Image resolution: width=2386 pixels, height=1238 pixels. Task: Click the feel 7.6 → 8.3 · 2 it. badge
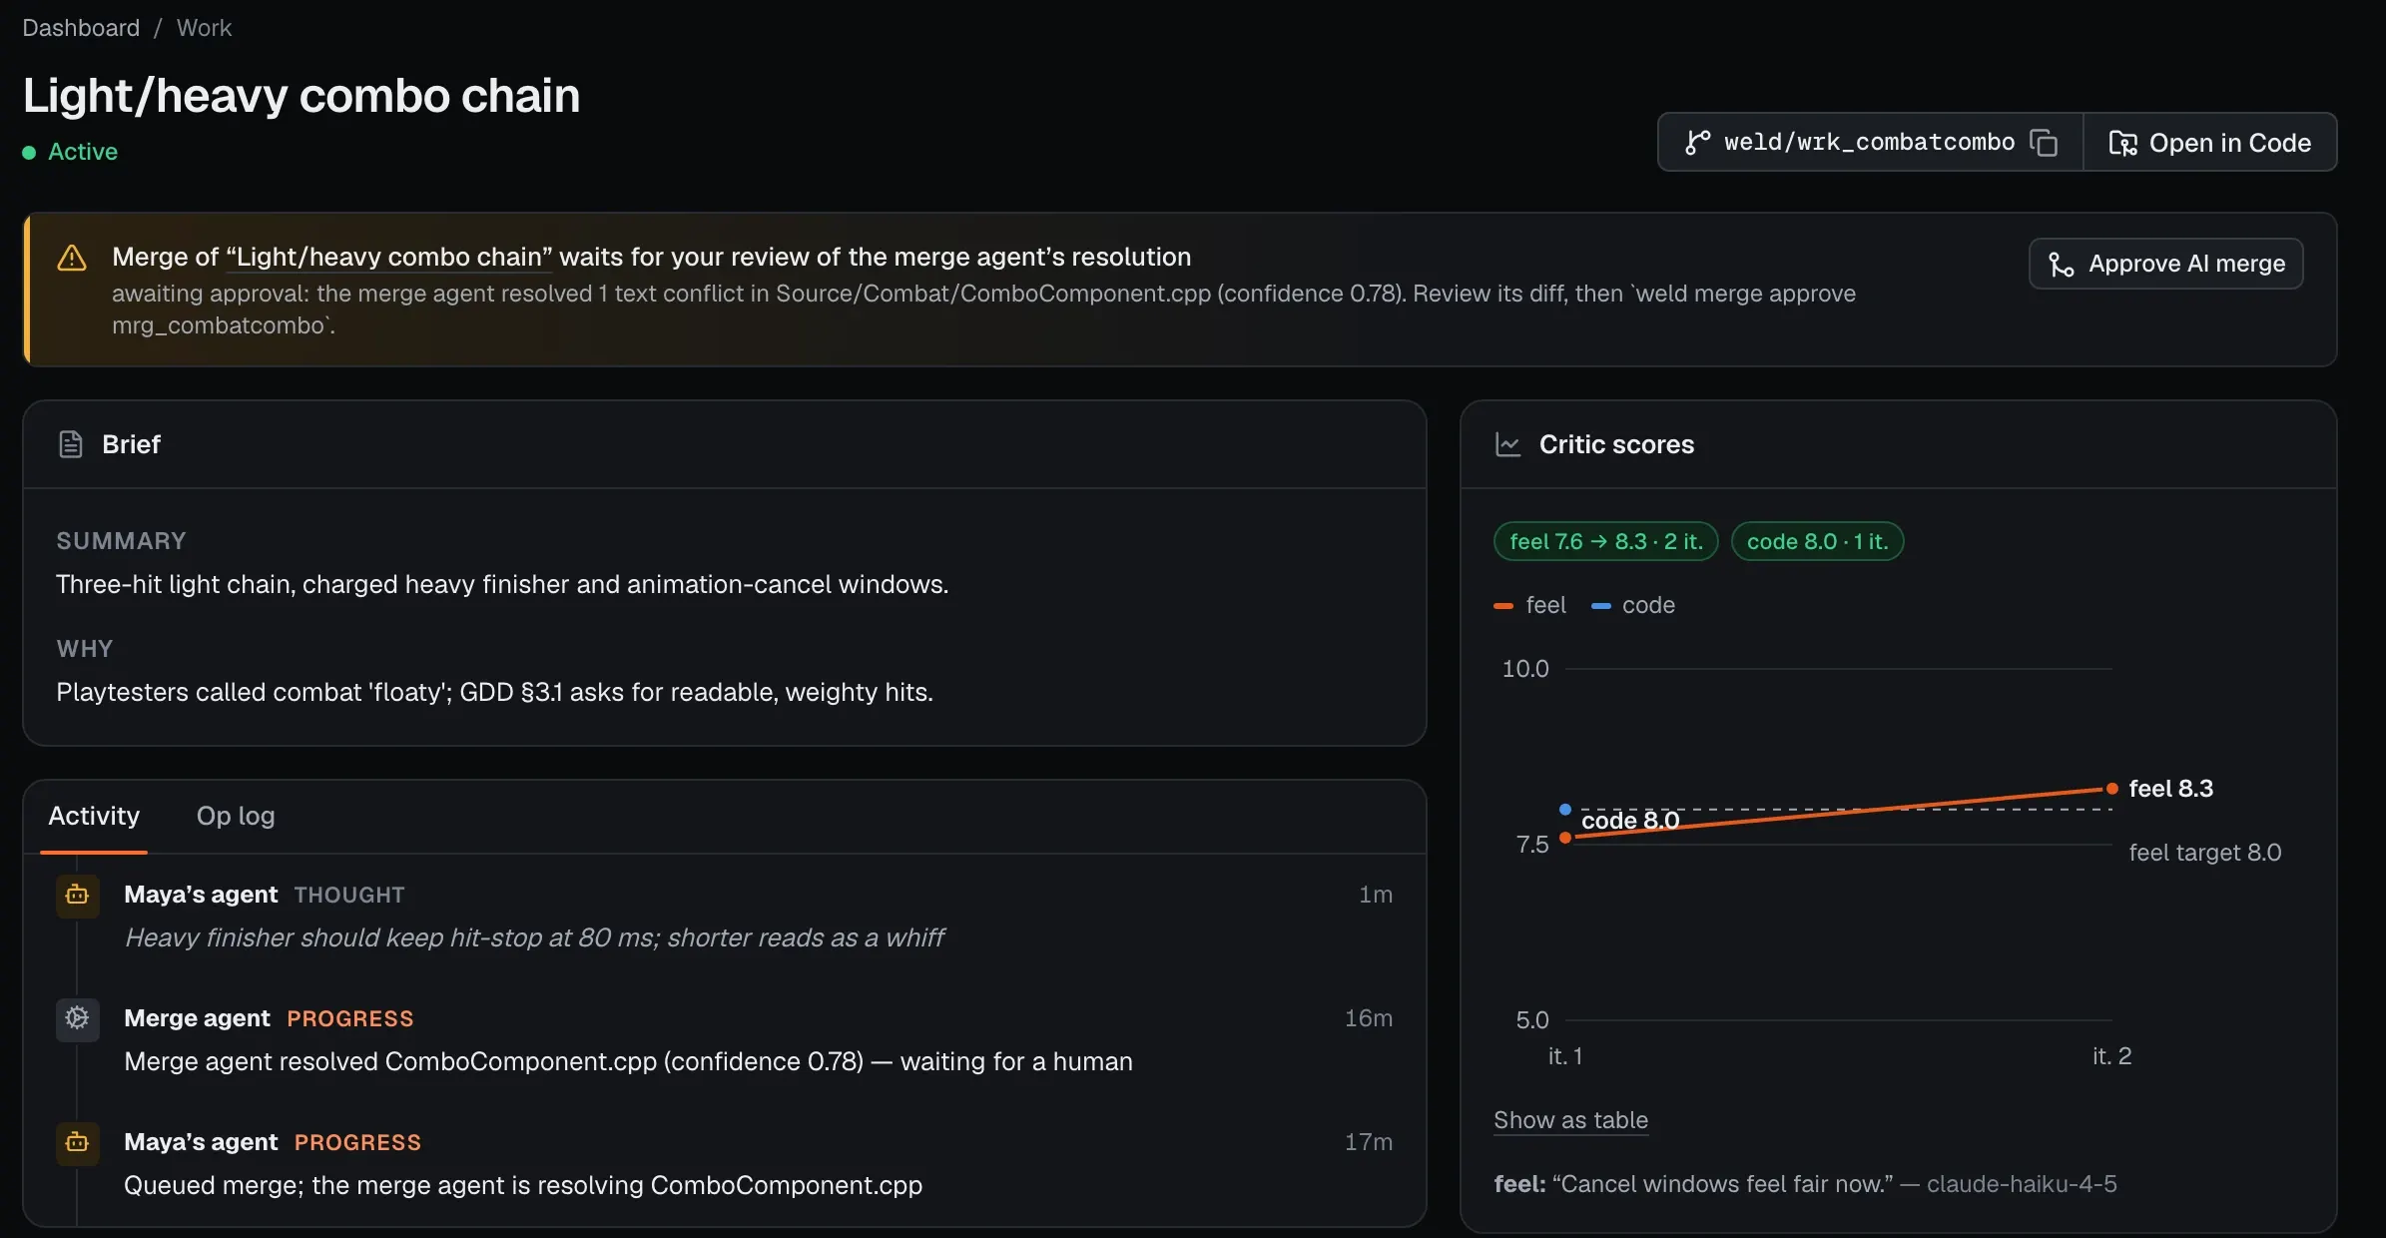click(x=1605, y=541)
